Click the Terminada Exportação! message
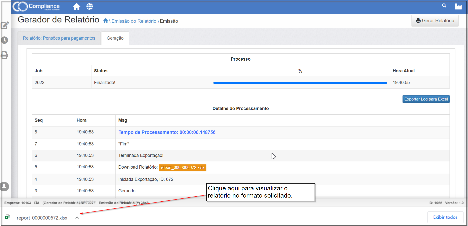Viewport: 468px width, 226px height. tap(141, 155)
